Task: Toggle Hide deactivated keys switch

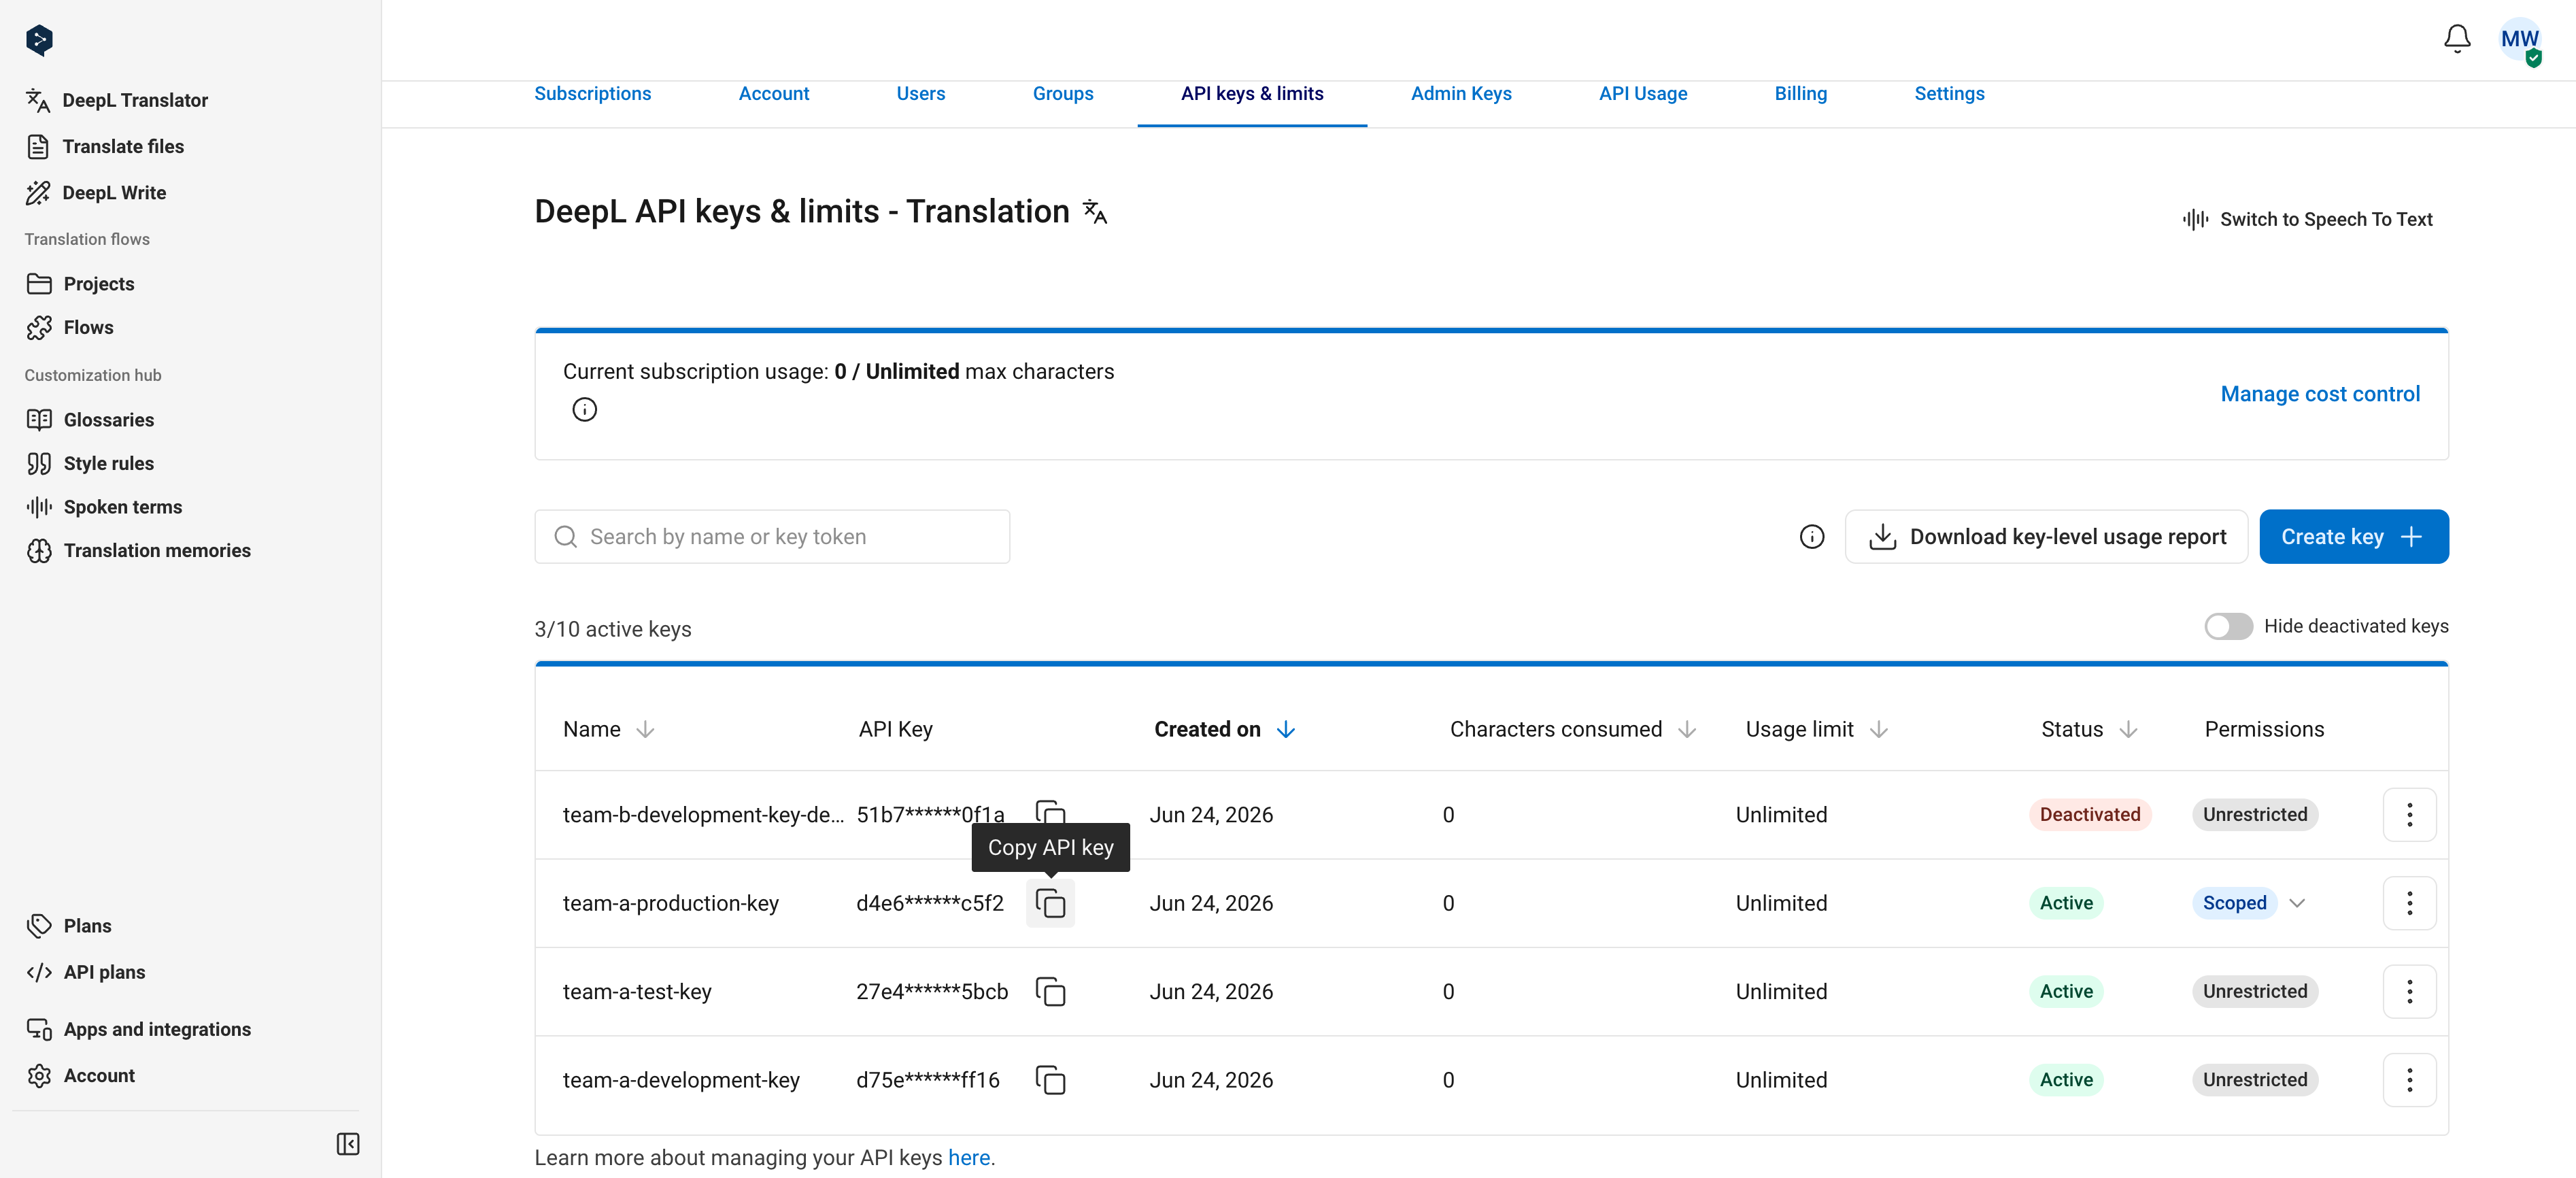Action: (2228, 626)
